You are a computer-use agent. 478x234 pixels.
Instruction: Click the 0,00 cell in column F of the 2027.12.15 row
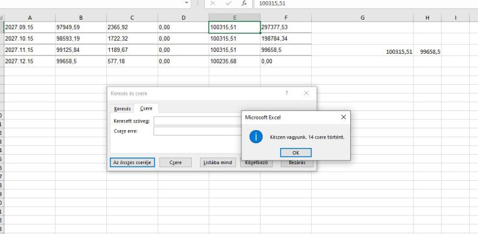(x=286, y=61)
